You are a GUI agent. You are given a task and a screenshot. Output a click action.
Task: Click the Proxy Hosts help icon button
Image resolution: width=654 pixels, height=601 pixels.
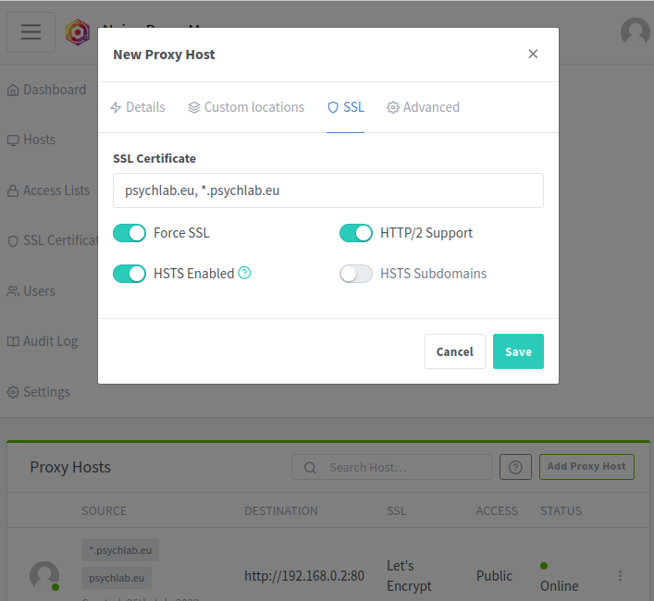515,467
